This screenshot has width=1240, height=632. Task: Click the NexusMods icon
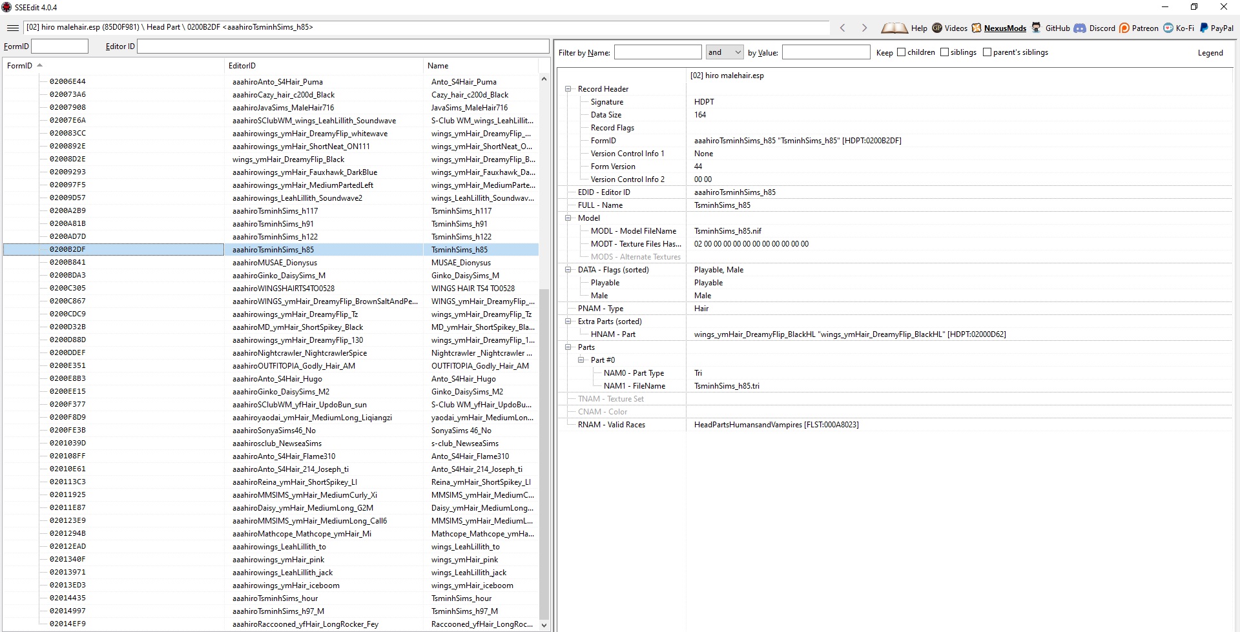[x=976, y=28]
